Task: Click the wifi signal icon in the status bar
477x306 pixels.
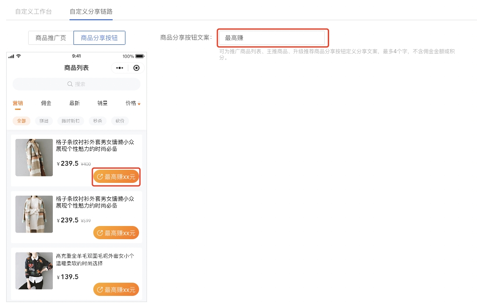Action: (x=18, y=56)
